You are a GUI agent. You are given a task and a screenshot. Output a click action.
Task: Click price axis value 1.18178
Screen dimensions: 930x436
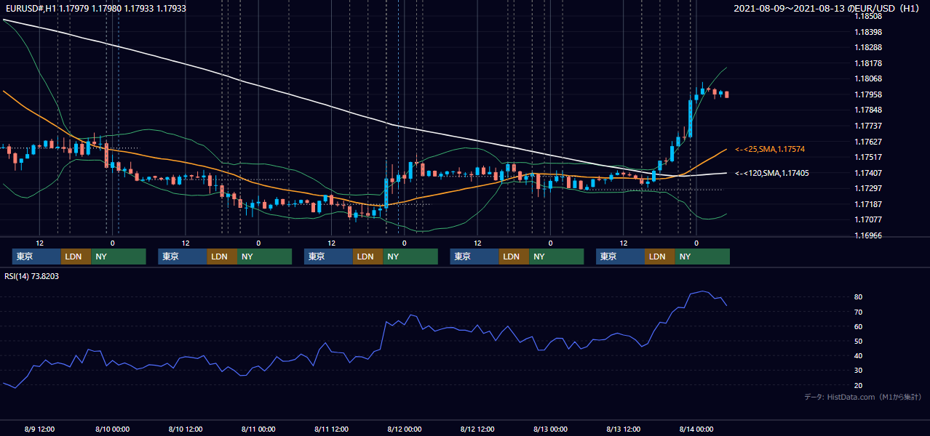click(x=868, y=63)
